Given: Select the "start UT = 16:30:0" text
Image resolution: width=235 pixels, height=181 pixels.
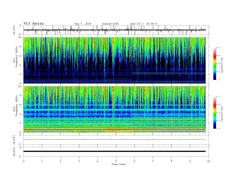Looking at the screenshot, I should [x=143, y=24].
